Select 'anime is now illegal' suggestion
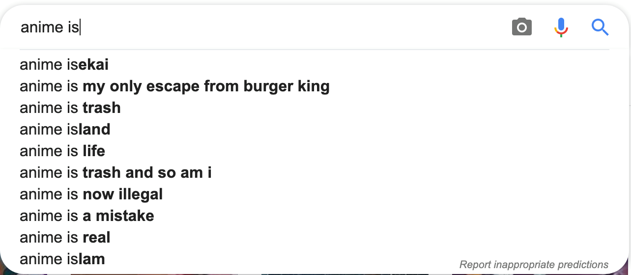Image resolution: width=631 pixels, height=275 pixels. tap(315, 194)
